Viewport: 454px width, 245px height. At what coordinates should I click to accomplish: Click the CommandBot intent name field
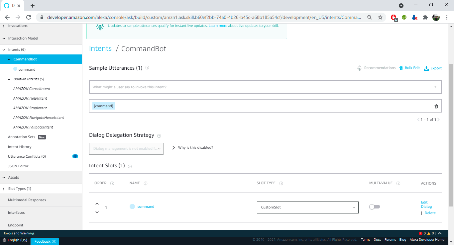(280, 49)
